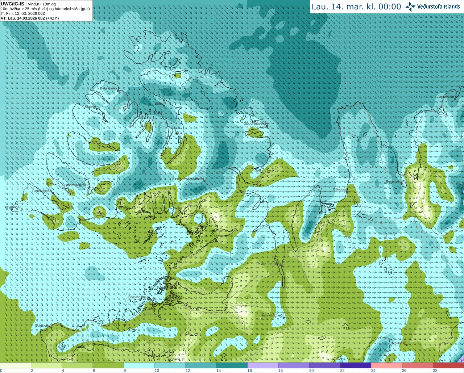Image resolution: width=464 pixels, height=373 pixels.
Task: Click the Blönduós station marker
Action: 347,192
